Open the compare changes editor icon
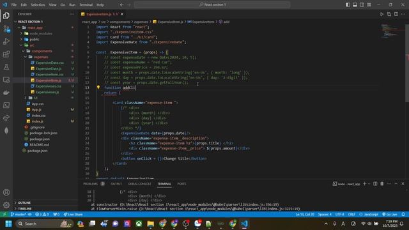 (x=389, y=14)
